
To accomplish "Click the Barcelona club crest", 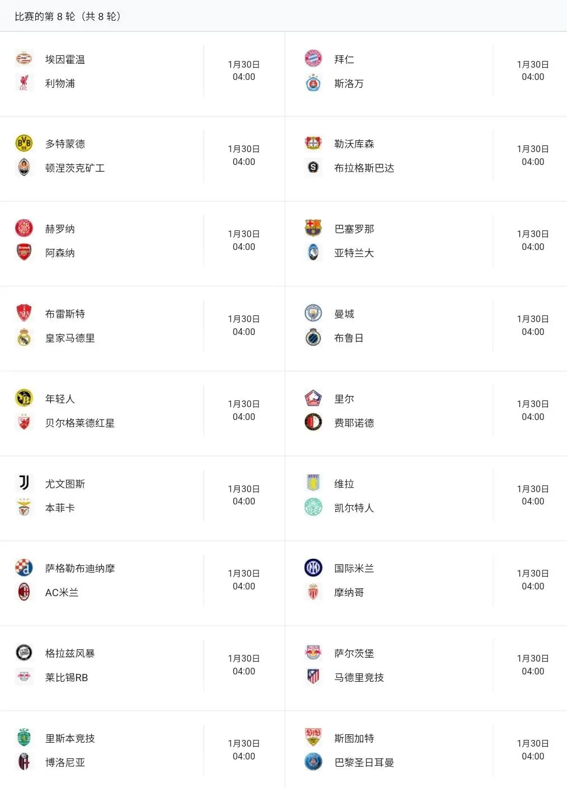I will [x=313, y=228].
